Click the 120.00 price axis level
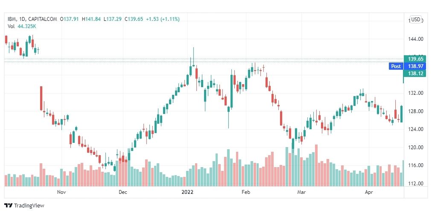This screenshot has width=432, height=213. point(415,148)
